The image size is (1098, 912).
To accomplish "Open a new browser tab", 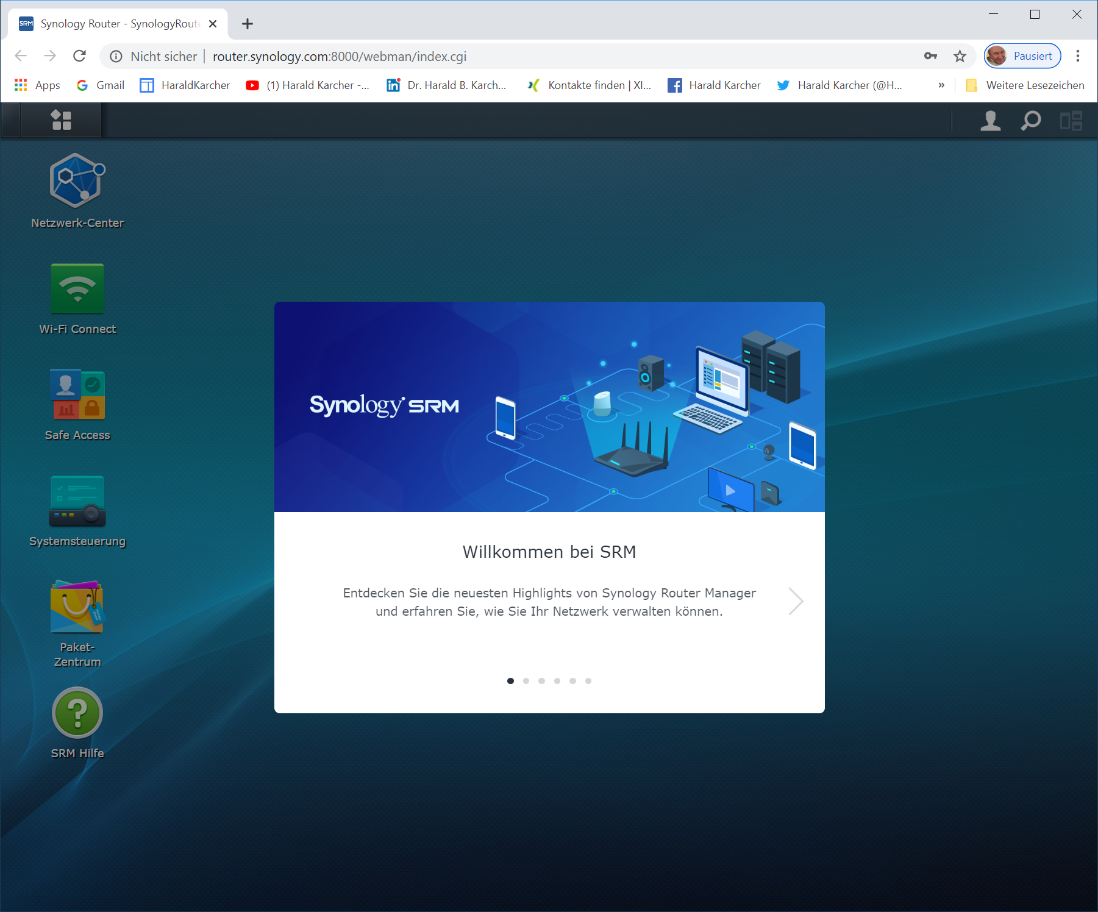I will [x=247, y=24].
